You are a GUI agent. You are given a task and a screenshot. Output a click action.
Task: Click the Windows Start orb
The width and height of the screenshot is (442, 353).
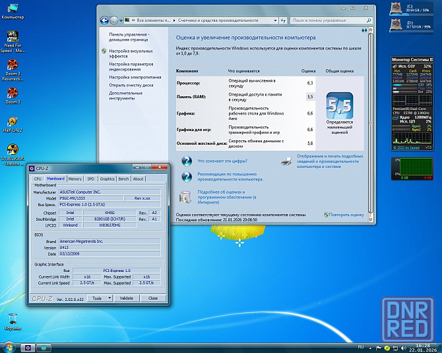coord(9,347)
